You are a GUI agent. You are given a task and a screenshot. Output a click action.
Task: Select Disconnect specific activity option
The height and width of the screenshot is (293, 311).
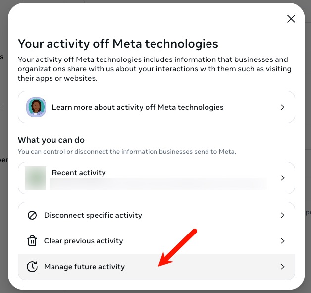93,215
